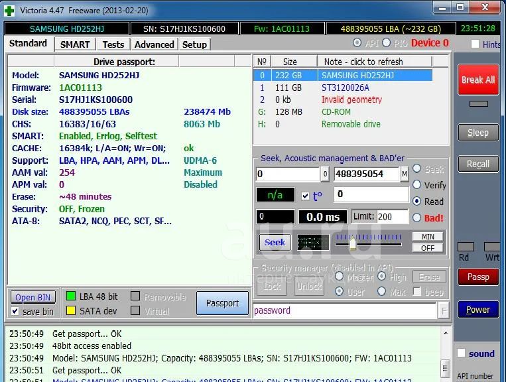Click the security Unlock button
The height and width of the screenshot is (382, 506).
tap(309, 286)
